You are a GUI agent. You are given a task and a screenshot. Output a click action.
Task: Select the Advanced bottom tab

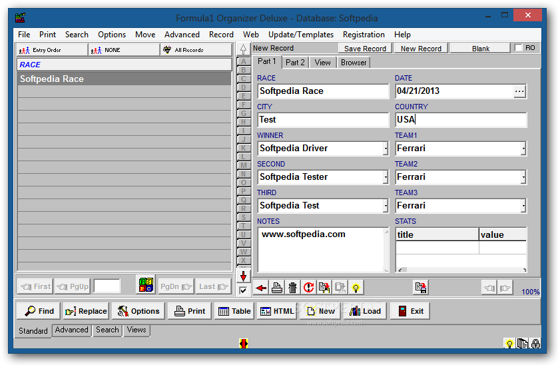pyautogui.click(x=71, y=330)
